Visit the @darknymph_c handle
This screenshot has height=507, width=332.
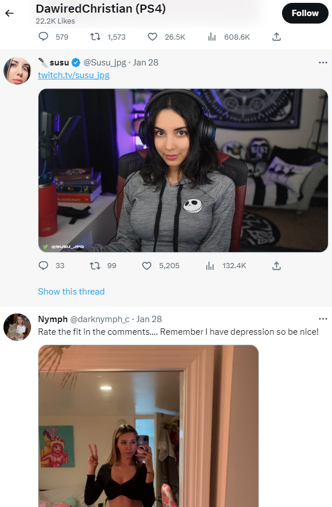[x=99, y=319]
